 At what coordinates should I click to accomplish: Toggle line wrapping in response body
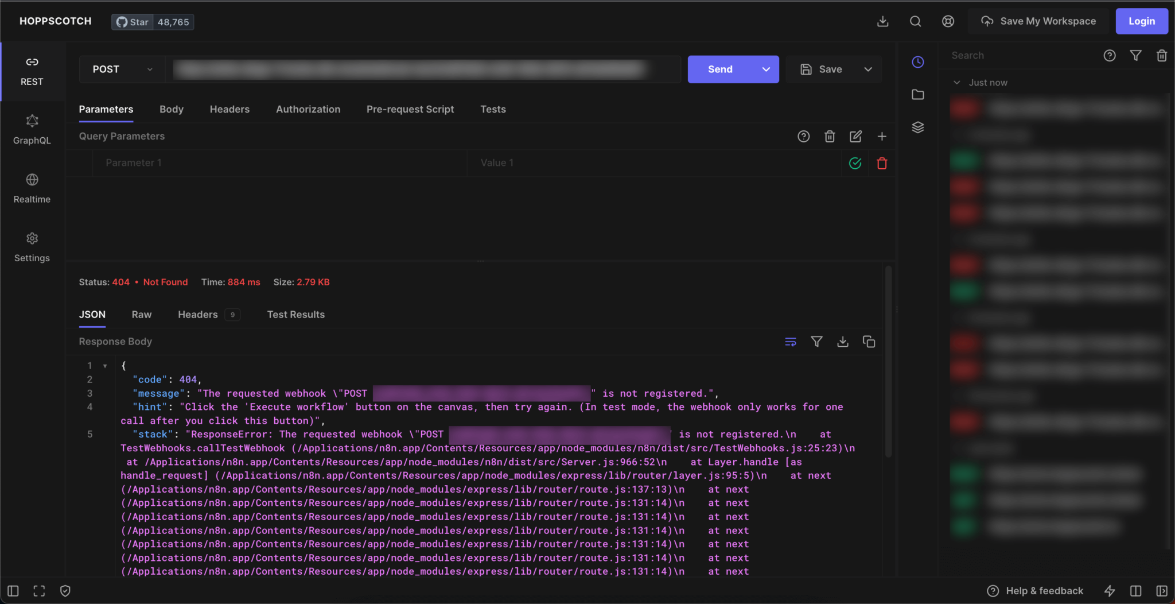point(791,342)
